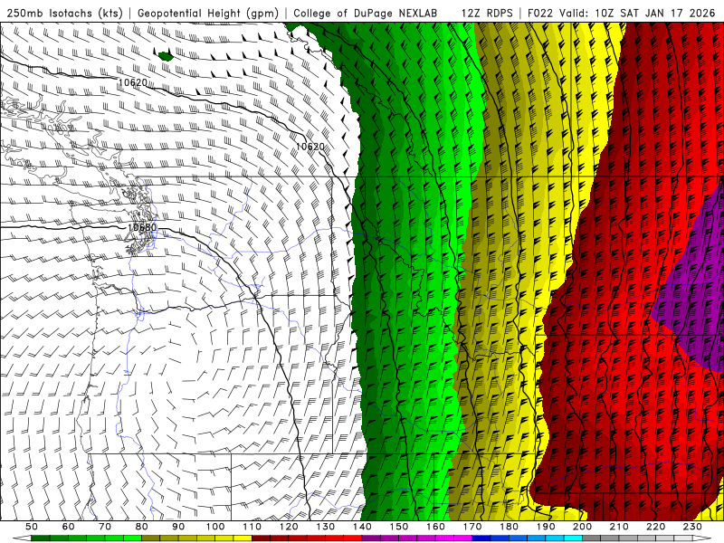The width and height of the screenshot is (724, 543).
Task: Click the '130' color bar value
Action: point(326,527)
